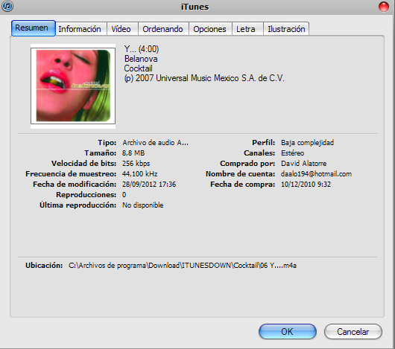This screenshot has height=349, width=395.
Task: Click the 'Reproducciones:' label
Action: click(86, 195)
